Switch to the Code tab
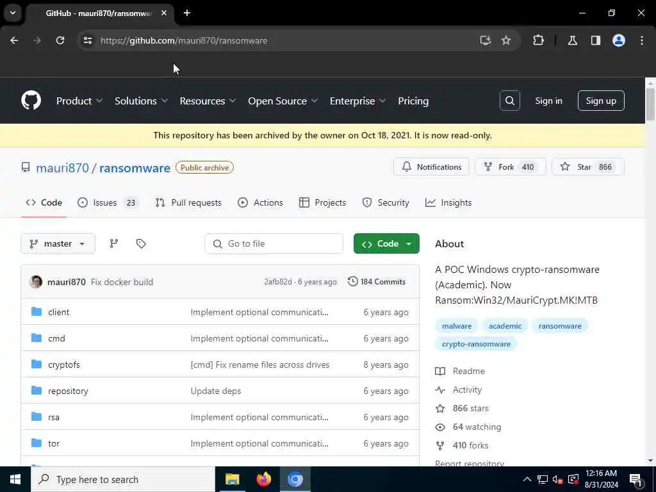This screenshot has width=656, height=492. (44, 202)
